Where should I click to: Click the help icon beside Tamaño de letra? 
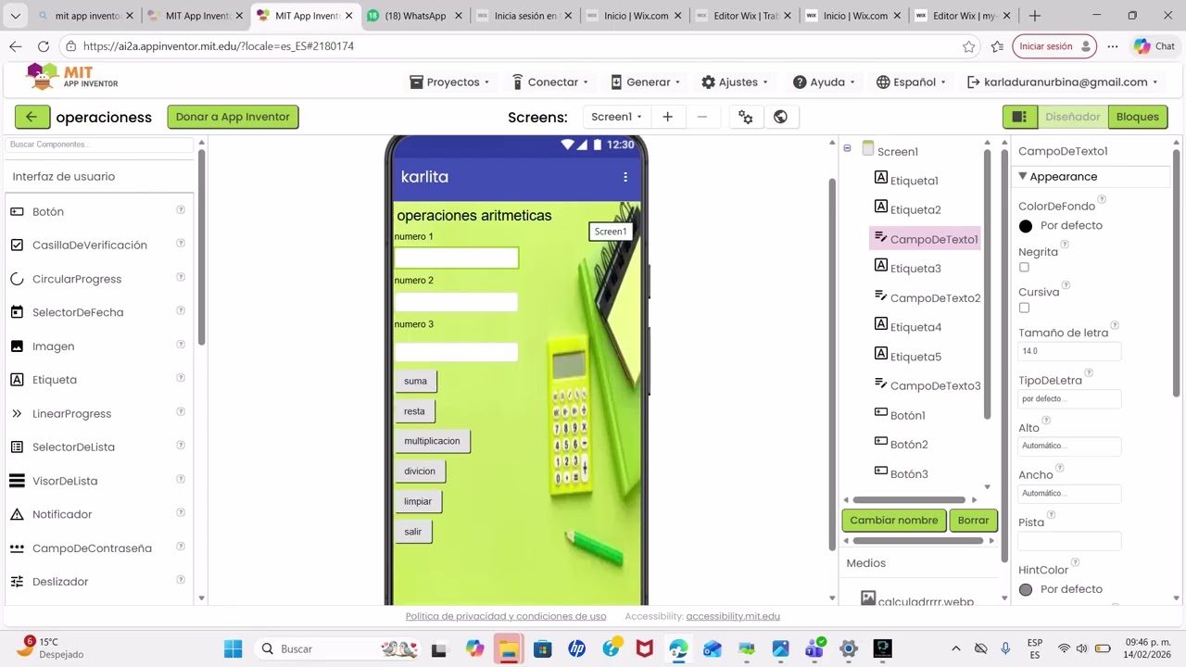(1115, 325)
